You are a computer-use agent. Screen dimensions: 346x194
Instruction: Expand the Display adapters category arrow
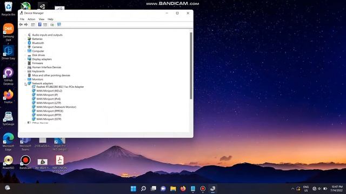(25, 59)
